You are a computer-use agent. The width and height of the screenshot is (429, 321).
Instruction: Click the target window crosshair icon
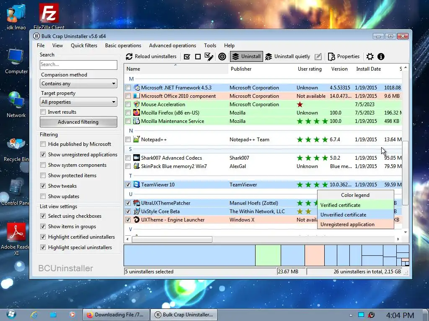(x=222, y=56)
